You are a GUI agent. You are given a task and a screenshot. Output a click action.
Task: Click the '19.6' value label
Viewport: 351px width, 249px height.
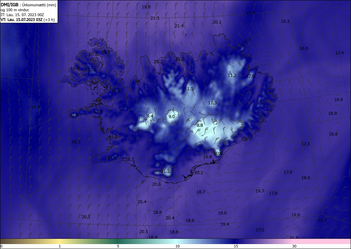coord(296,215)
